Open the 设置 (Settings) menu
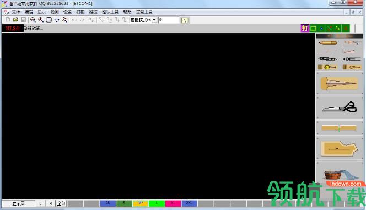 67,12
